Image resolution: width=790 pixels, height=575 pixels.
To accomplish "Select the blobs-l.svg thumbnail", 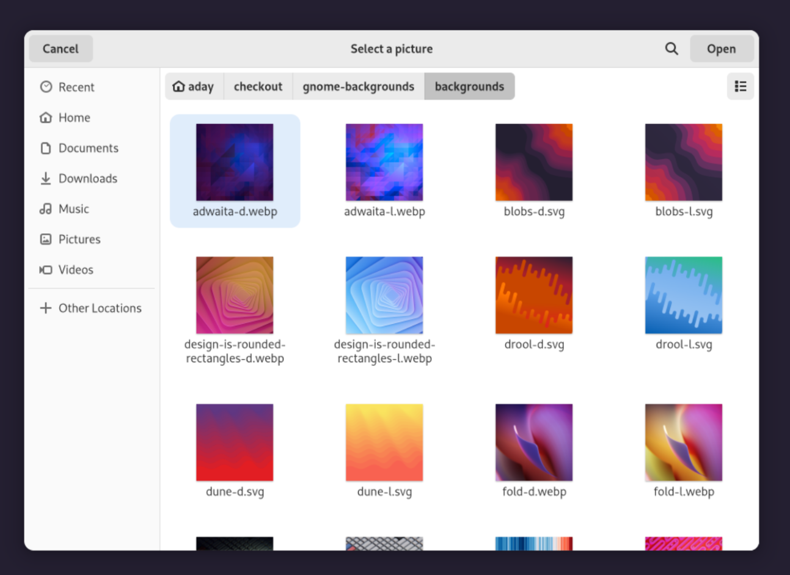I will point(684,163).
